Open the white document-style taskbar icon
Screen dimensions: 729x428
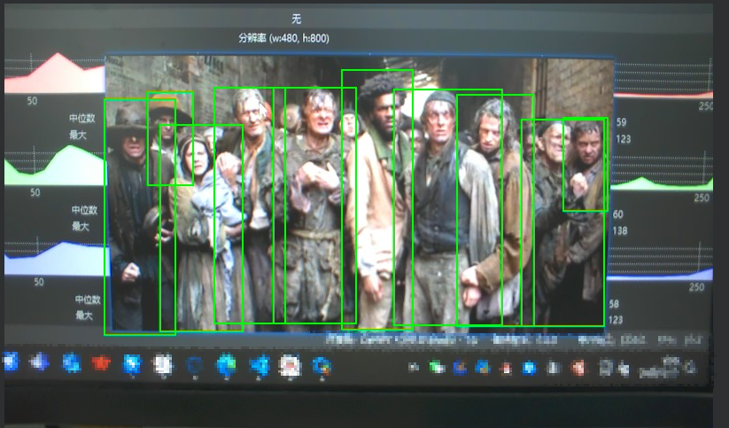pyautogui.click(x=163, y=364)
